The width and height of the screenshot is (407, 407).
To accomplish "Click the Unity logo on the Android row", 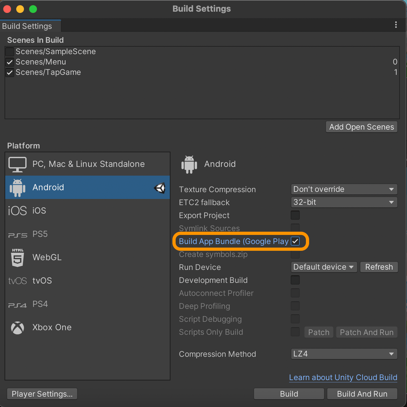I will 159,187.
